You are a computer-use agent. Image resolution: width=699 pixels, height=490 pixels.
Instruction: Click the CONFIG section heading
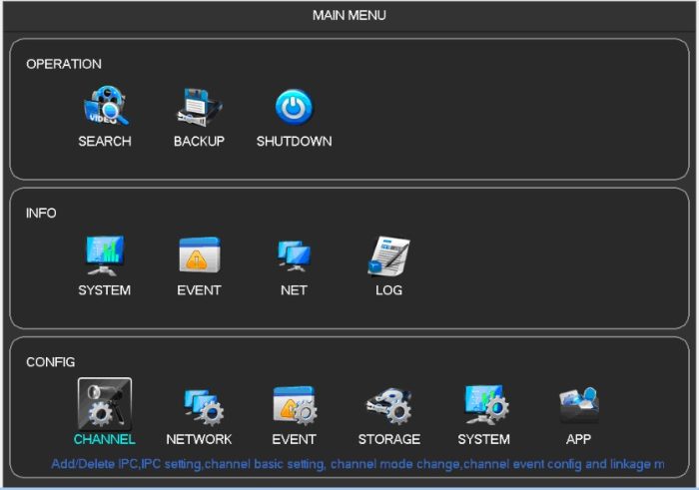click(x=51, y=362)
